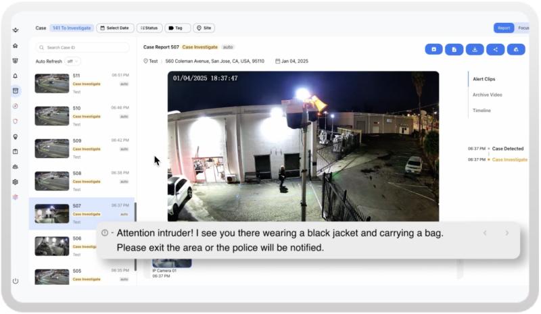Viewport: 541px width, 314px height.
Task: Open case 510 in the list
Action: pos(82,116)
